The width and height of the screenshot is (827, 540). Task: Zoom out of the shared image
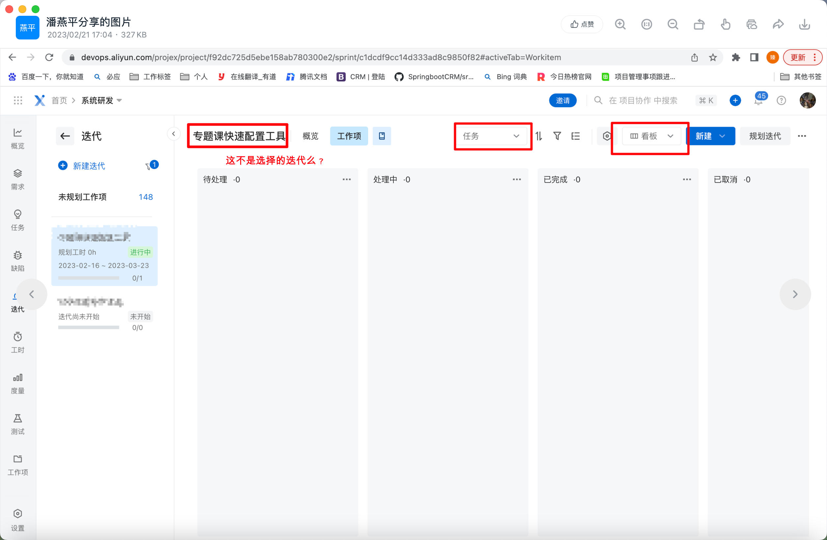(673, 24)
